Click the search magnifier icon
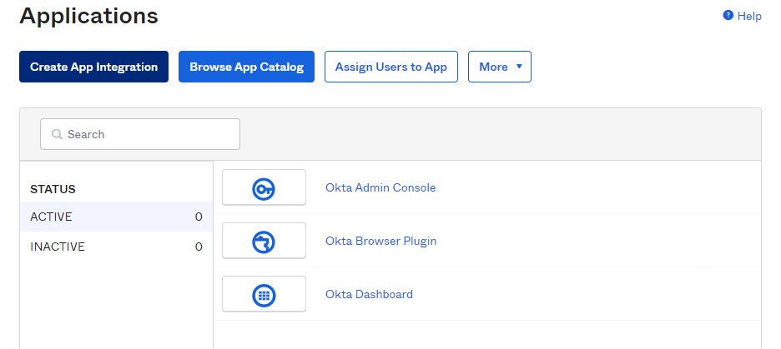 pyautogui.click(x=57, y=134)
